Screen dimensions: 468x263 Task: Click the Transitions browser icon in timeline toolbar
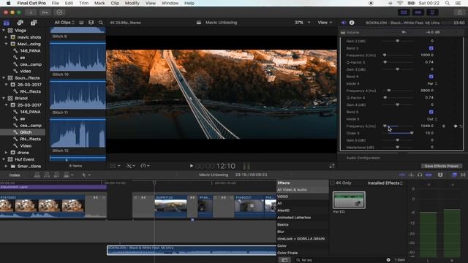pos(463,175)
